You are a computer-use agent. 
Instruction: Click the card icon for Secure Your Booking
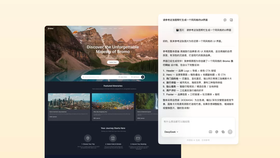tap(138, 138)
